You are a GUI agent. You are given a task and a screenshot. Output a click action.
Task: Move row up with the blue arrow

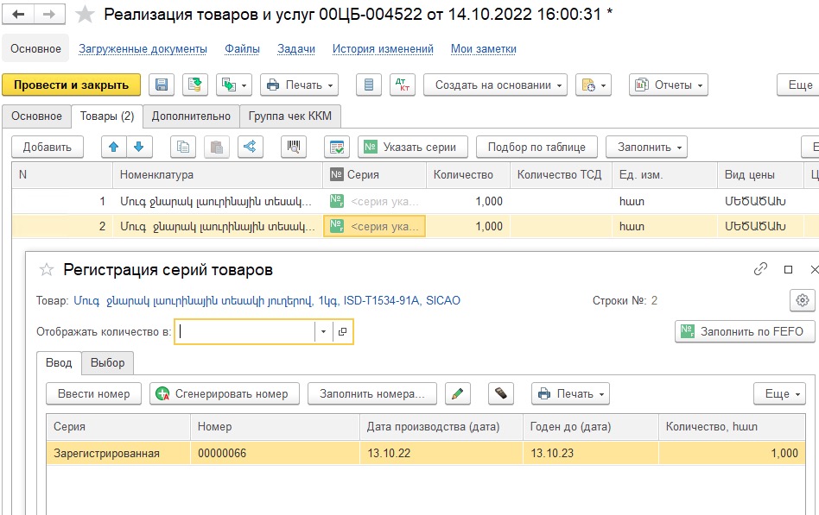click(113, 148)
